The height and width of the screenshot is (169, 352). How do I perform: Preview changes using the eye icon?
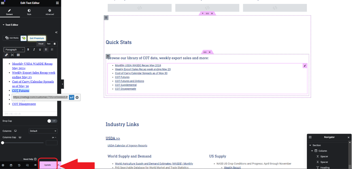coord(35,165)
